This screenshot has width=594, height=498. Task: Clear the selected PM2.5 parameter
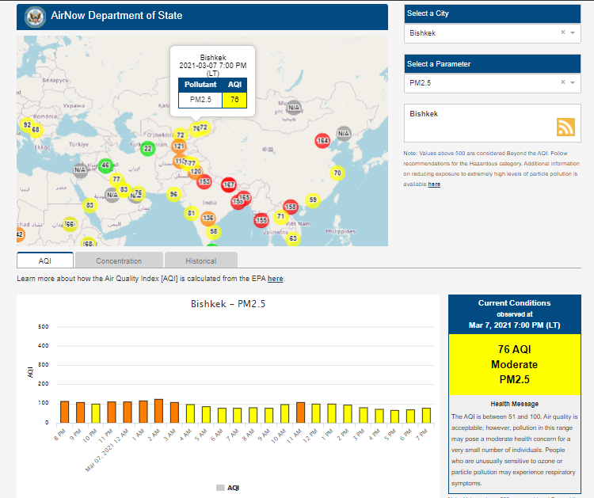[563, 82]
